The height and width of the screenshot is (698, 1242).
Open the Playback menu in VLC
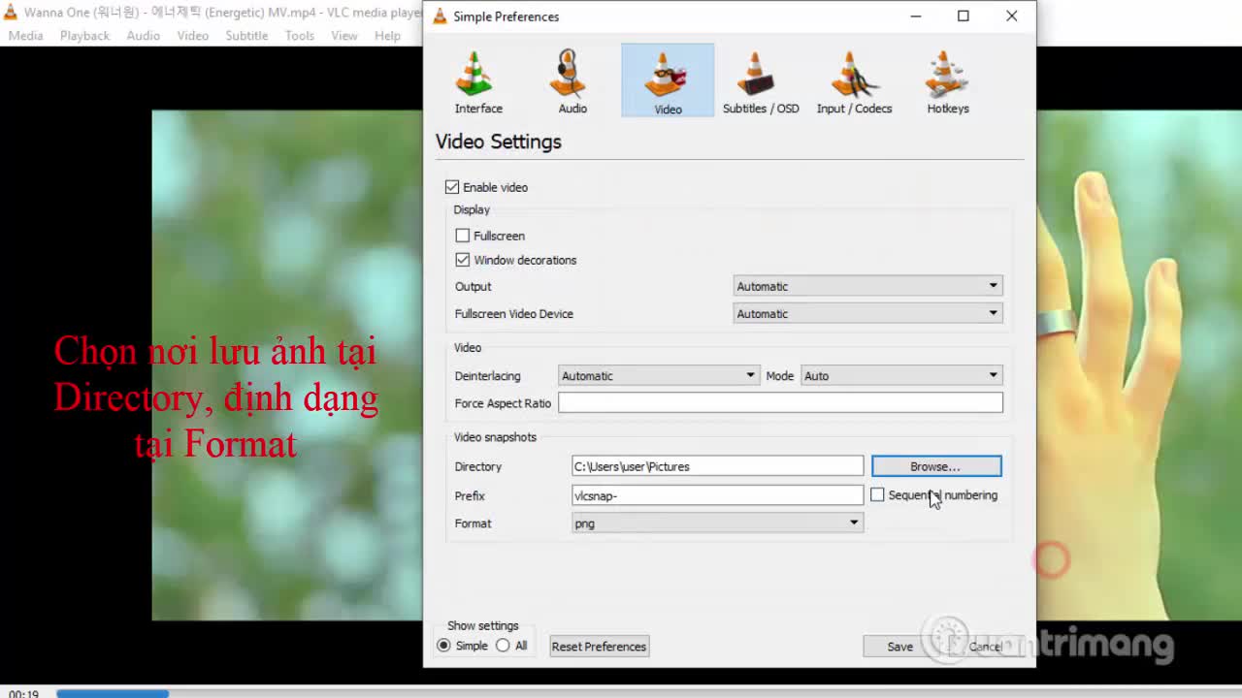84,35
